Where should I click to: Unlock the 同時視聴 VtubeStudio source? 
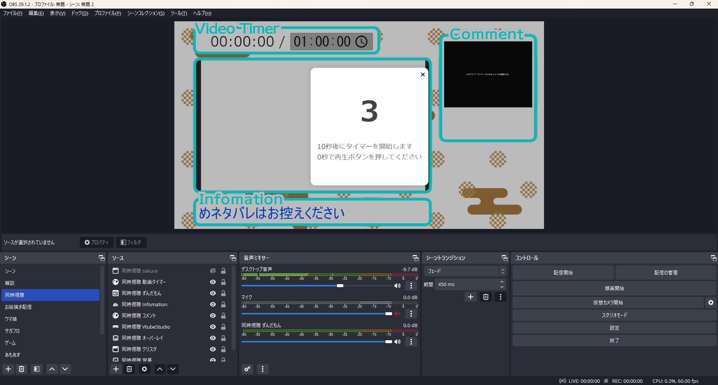223,327
